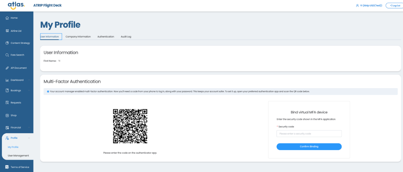Image resolution: width=403 pixels, height=172 pixels.
Task: Click the Terms of Service document icon
Action: pos(7,167)
